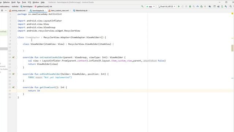Open the Layout window icon in toolbar

215,7
